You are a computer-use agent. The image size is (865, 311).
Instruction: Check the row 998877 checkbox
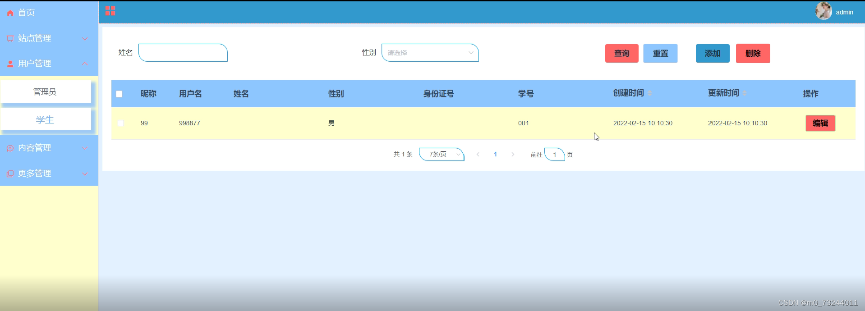(x=121, y=123)
